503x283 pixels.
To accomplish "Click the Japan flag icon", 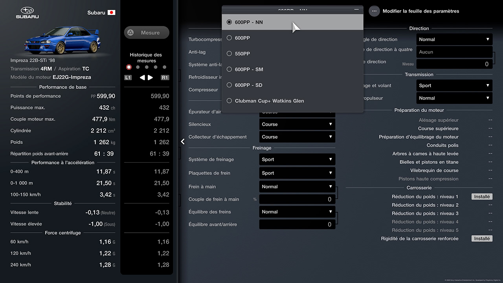I will coord(112,13).
